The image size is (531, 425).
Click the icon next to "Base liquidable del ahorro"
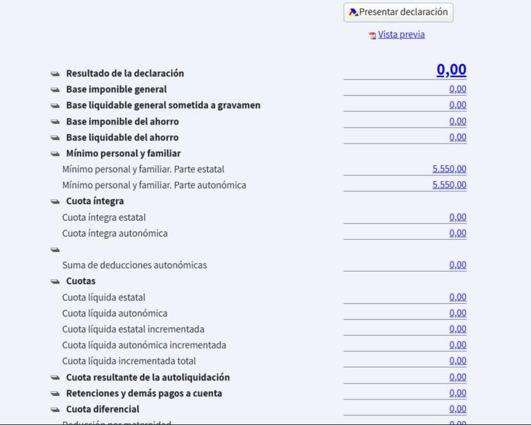coord(54,137)
